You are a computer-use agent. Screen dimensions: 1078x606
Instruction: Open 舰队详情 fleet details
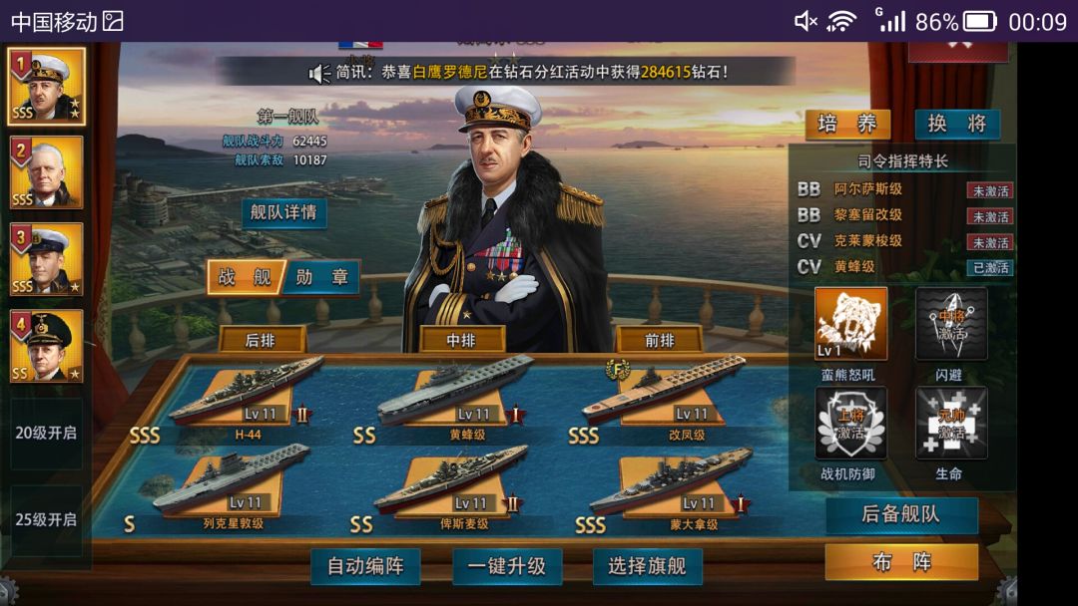pos(283,213)
